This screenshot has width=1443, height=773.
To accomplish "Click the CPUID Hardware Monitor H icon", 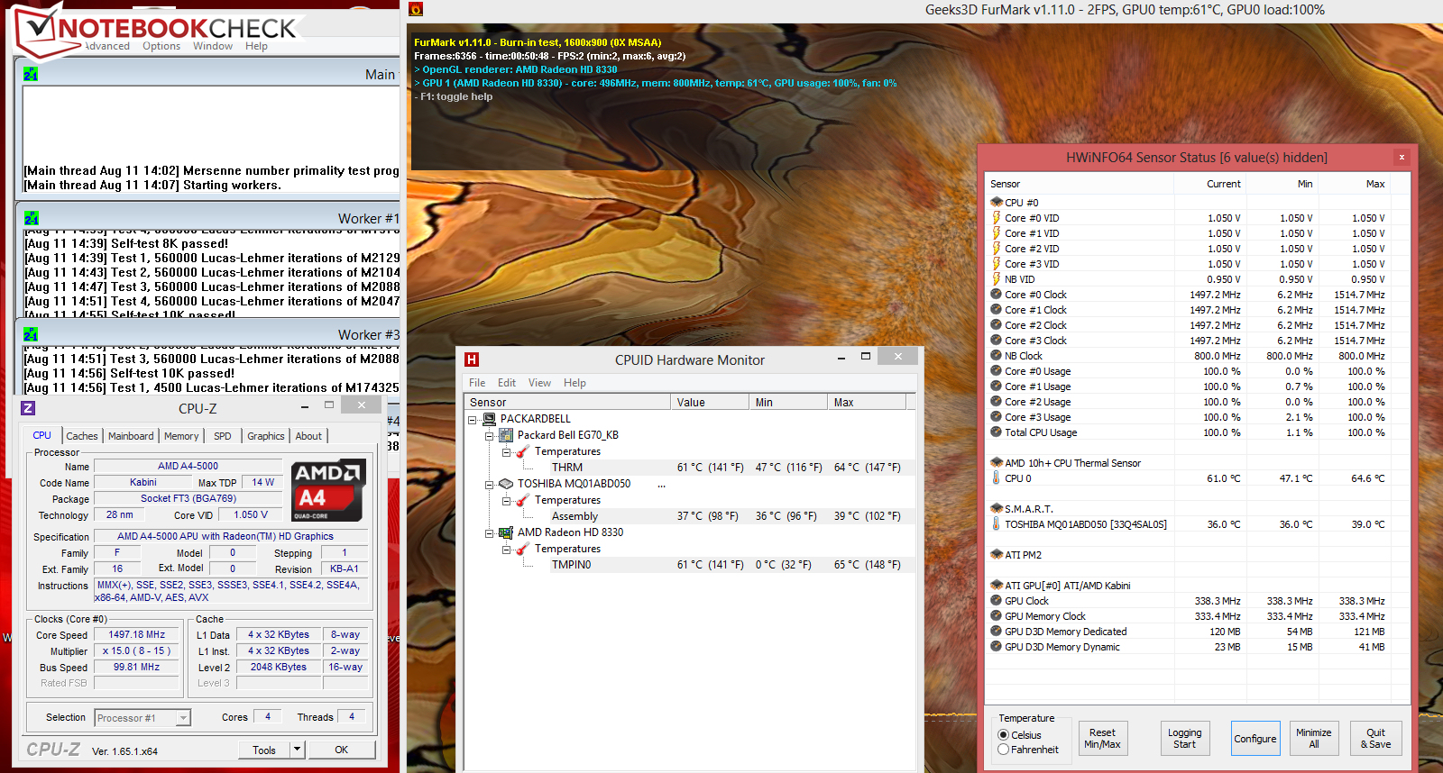I will pyautogui.click(x=471, y=359).
